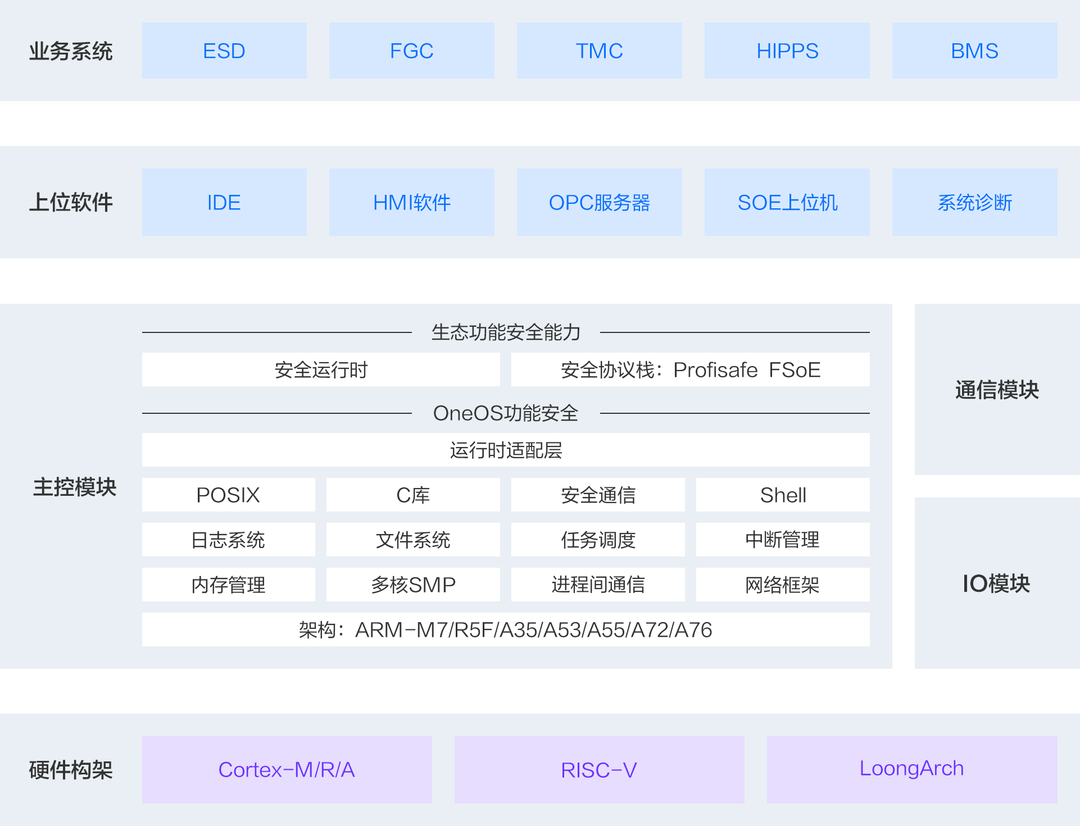
Task: Select the OPC服务器 box
Action: [599, 202]
